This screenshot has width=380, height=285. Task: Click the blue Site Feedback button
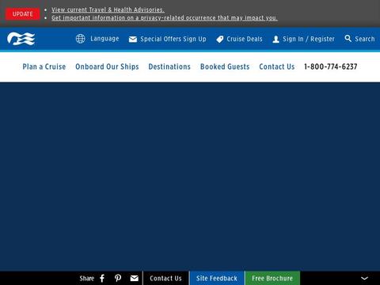(217, 278)
